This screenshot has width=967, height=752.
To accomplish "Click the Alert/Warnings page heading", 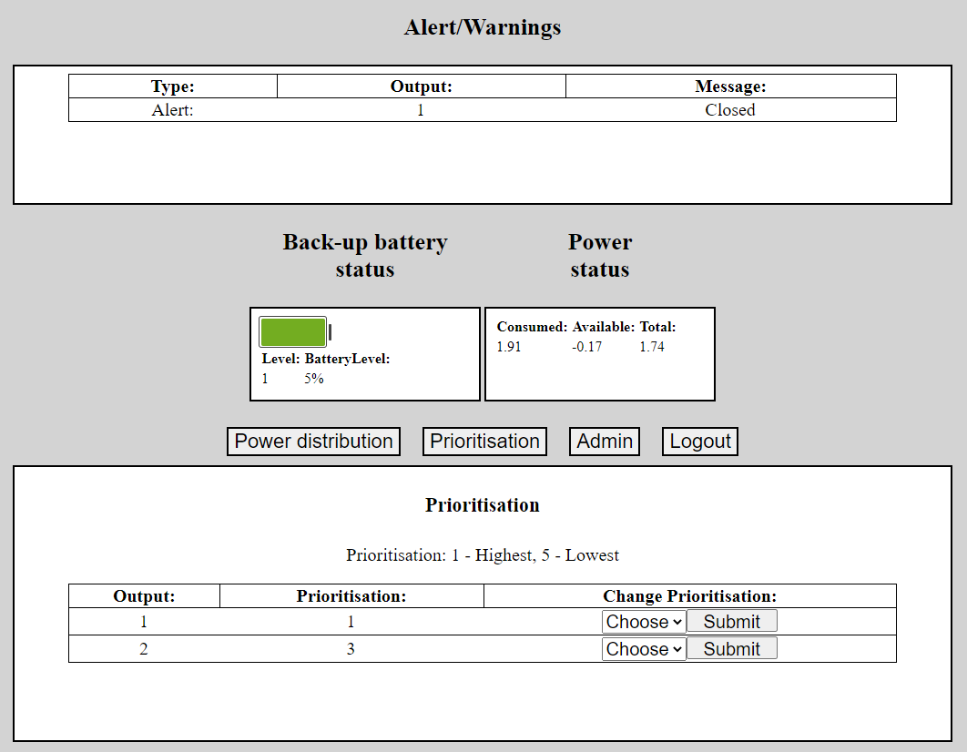I will 483,27.
